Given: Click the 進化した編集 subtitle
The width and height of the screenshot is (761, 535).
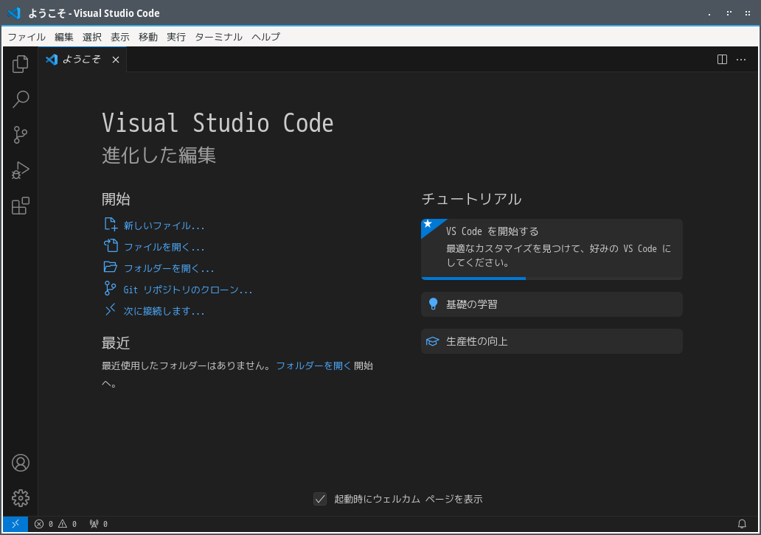Looking at the screenshot, I should click(159, 155).
